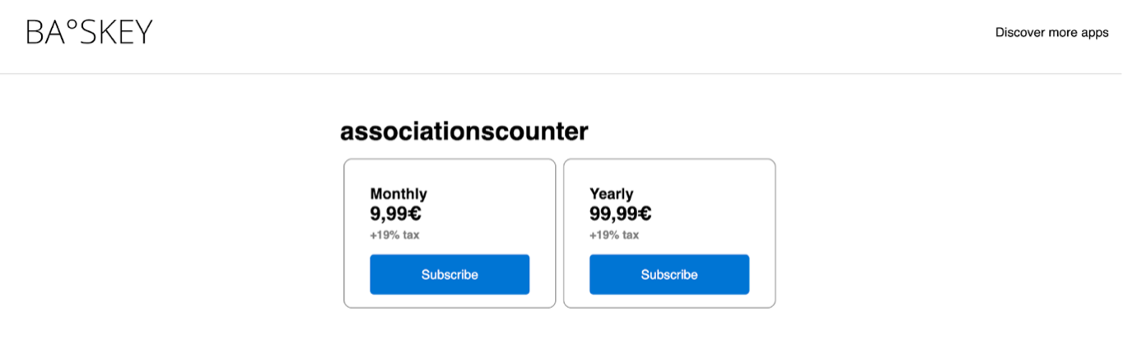Click the BA°SKEY logo
The image size is (1137, 358).
89,32
